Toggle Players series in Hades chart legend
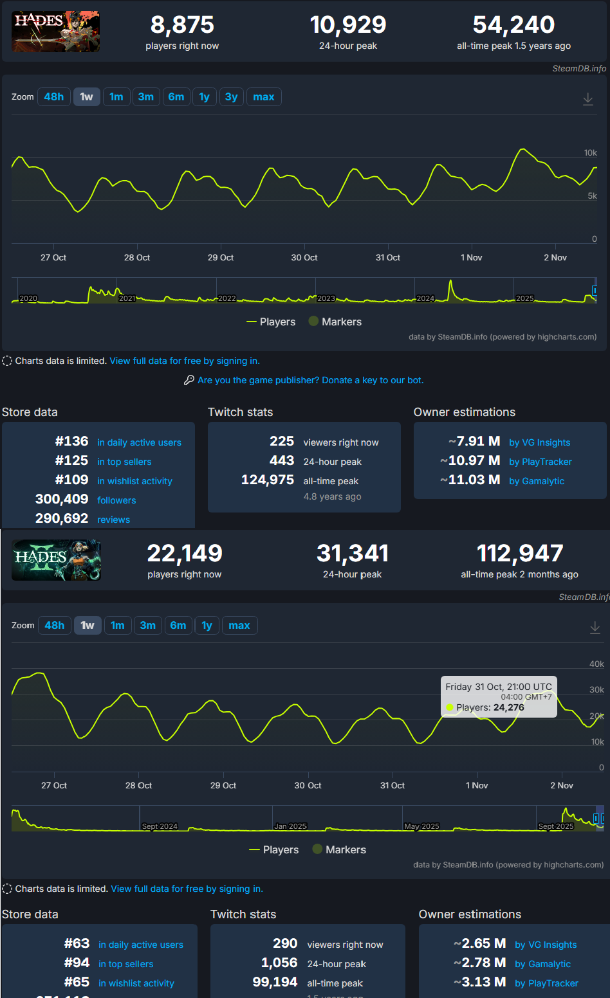The width and height of the screenshot is (610, 998). click(271, 322)
